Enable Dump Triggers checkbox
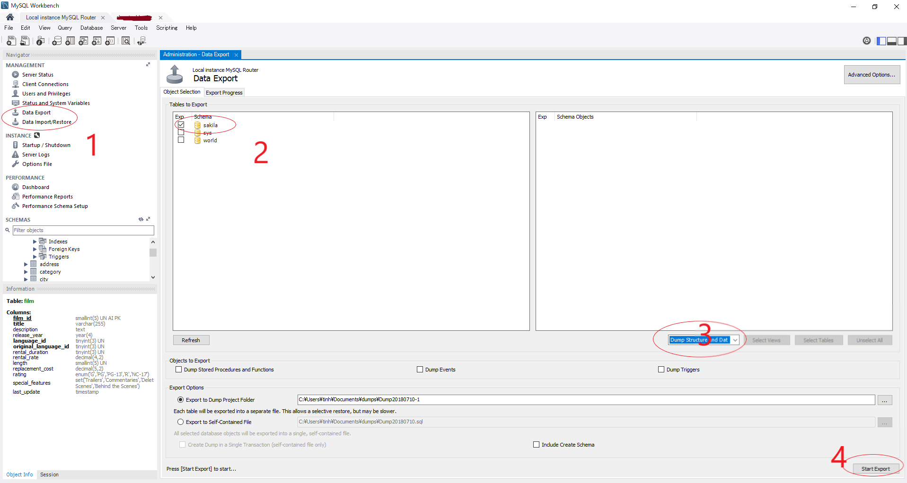Viewport: 907px width, 483px height. [x=661, y=370]
